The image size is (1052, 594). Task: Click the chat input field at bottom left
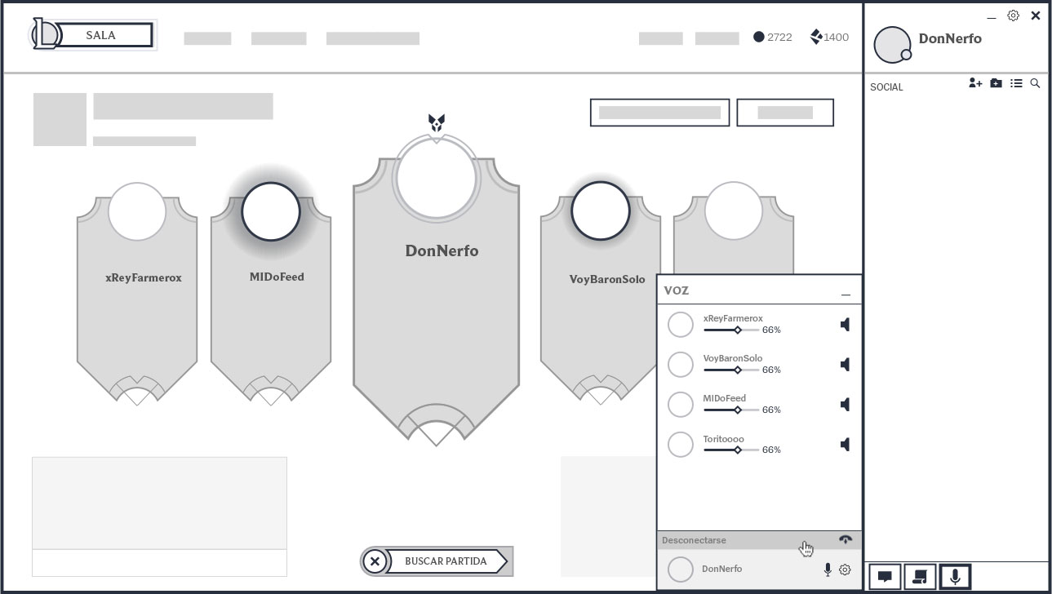pos(159,563)
